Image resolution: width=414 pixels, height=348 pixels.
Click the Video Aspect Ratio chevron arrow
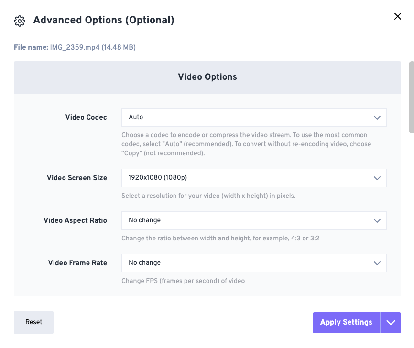click(x=377, y=221)
